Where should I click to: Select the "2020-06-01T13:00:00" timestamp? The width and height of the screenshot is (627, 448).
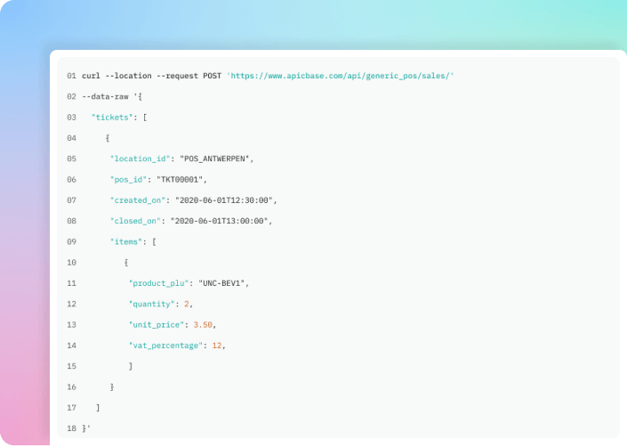219,221
